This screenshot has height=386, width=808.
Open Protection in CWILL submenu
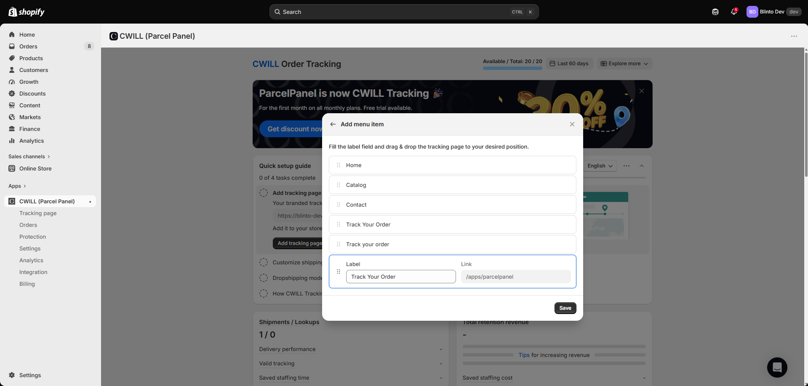pos(32,237)
